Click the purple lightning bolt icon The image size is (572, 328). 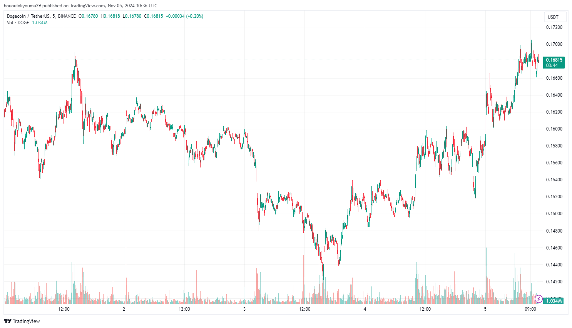539,299
